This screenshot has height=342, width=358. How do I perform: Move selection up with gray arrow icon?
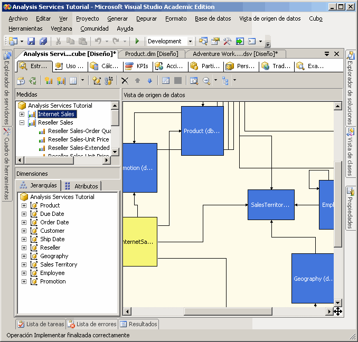tap(137, 81)
